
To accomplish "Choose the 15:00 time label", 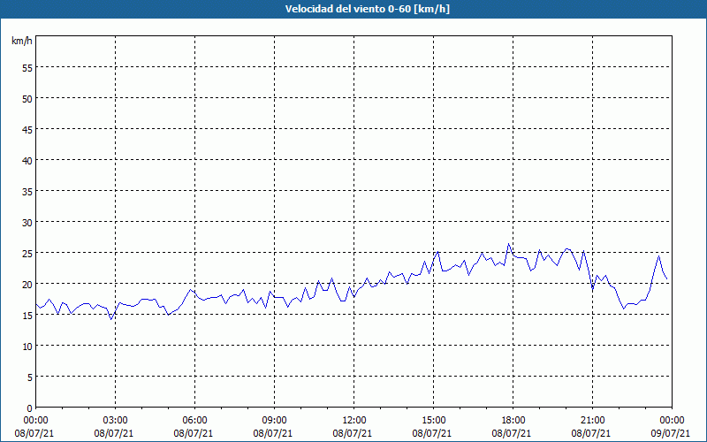I will pyautogui.click(x=433, y=420).
